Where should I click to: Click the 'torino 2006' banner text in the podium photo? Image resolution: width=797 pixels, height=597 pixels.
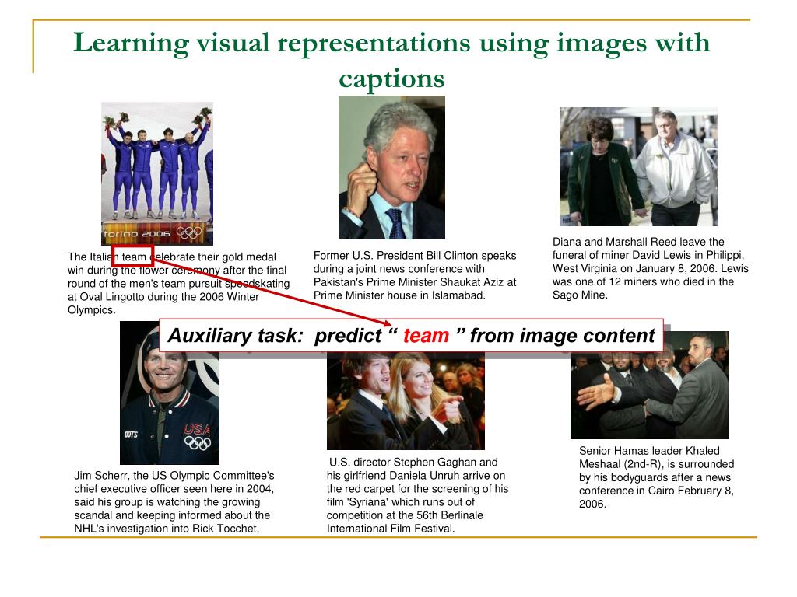[136, 233]
